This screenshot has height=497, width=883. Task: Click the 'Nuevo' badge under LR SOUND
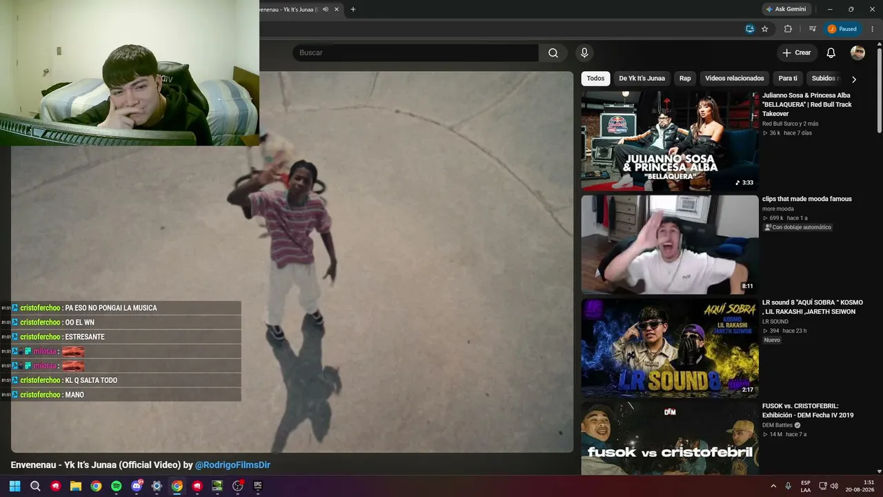[772, 340]
